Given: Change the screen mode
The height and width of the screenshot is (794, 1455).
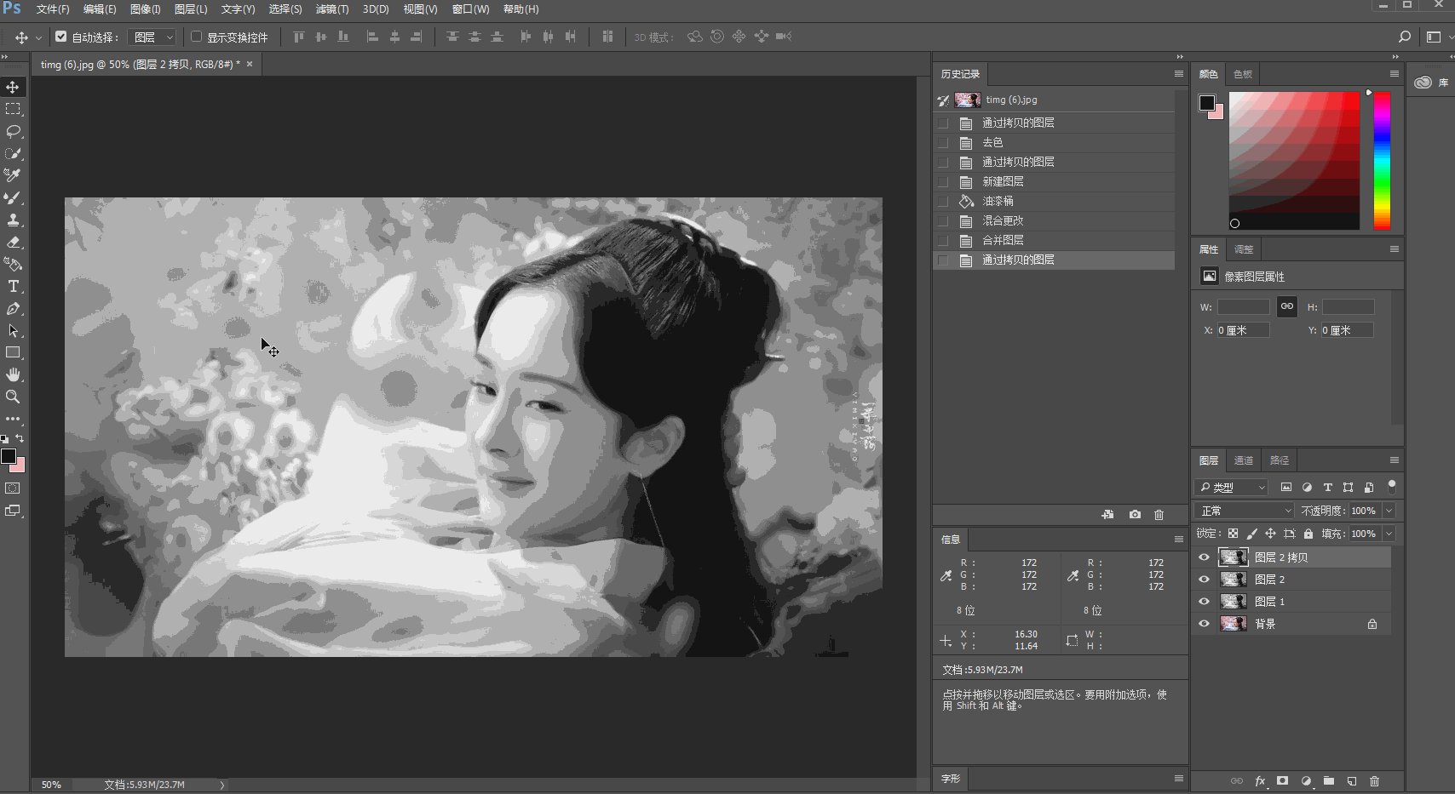Looking at the screenshot, I should pyautogui.click(x=13, y=511).
